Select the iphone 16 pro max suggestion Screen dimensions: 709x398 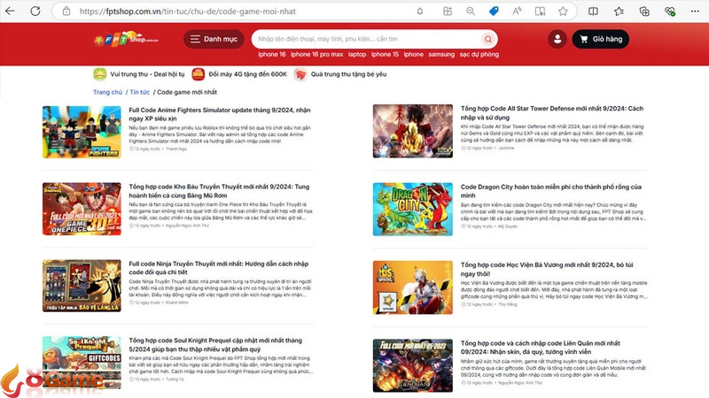coord(316,55)
